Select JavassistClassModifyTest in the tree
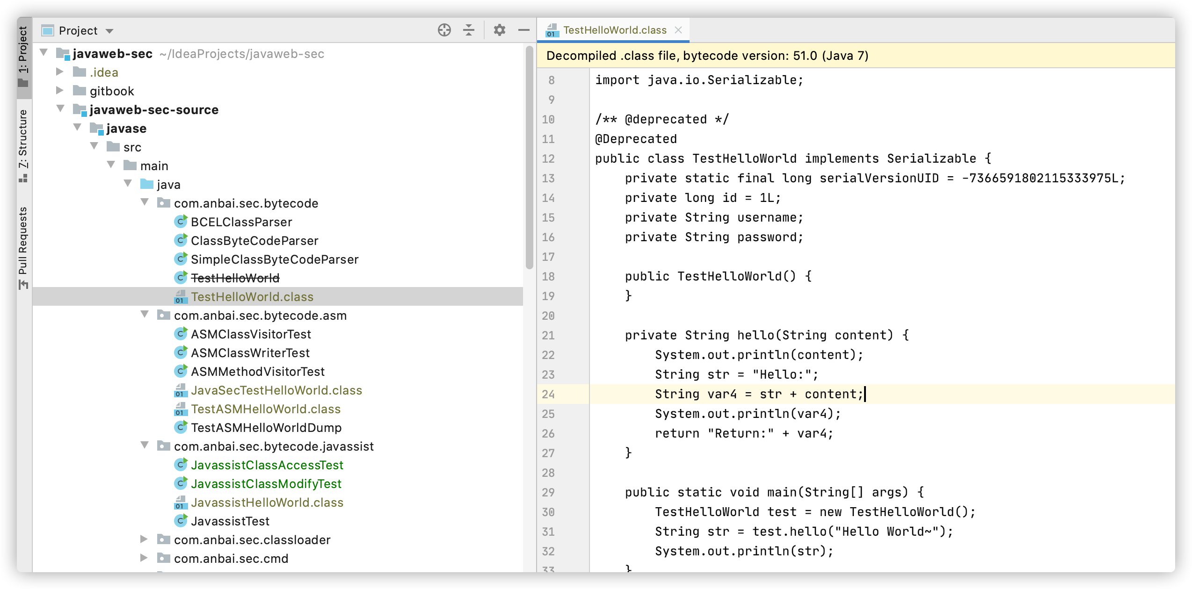Image resolution: width=1192 pixels, height=589 pixels. 266,484
